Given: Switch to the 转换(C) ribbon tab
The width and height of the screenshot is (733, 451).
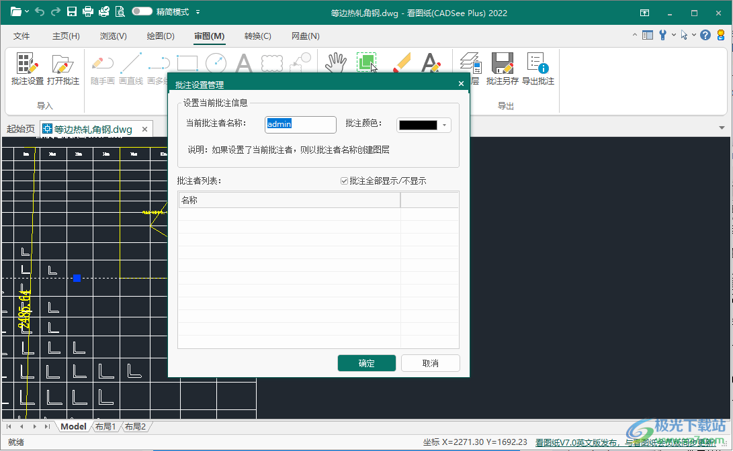Looking at the screenshot, I should 257,36.
